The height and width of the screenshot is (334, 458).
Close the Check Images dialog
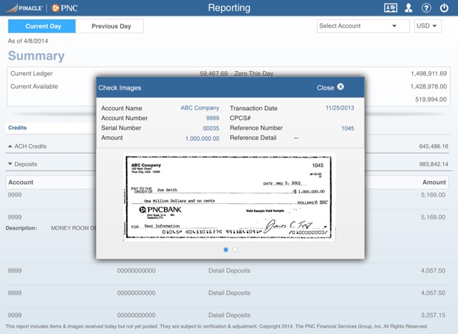tap(330, 87)
